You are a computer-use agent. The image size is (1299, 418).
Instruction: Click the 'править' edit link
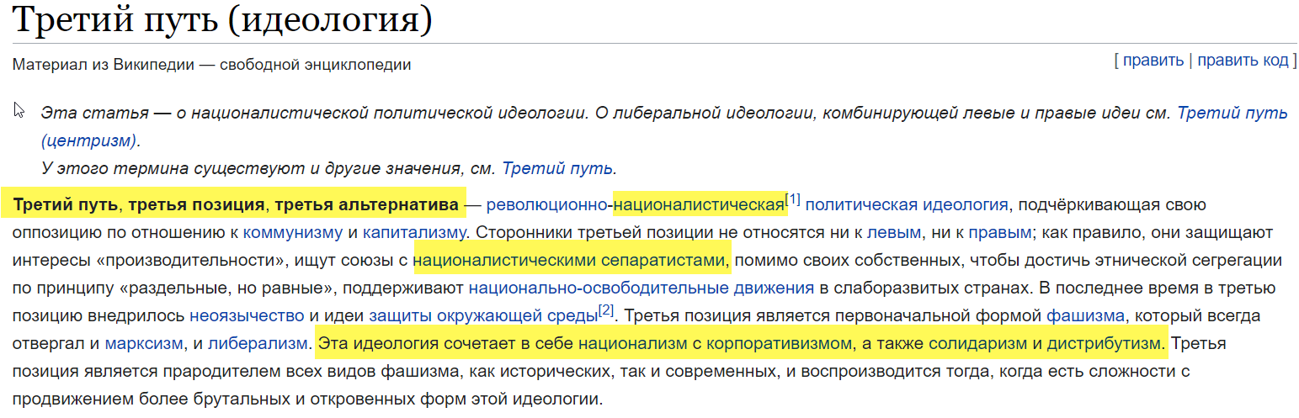(x=1153, y=61)
